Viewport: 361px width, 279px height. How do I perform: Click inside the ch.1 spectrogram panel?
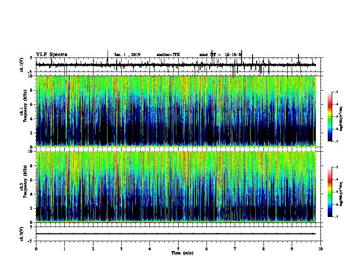click(x=176, y=111)
